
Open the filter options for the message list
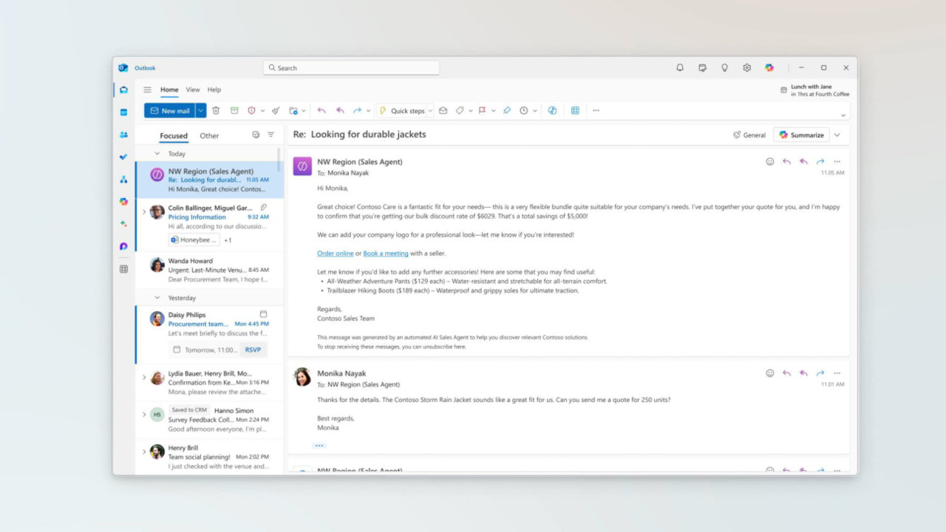point(270,135)
